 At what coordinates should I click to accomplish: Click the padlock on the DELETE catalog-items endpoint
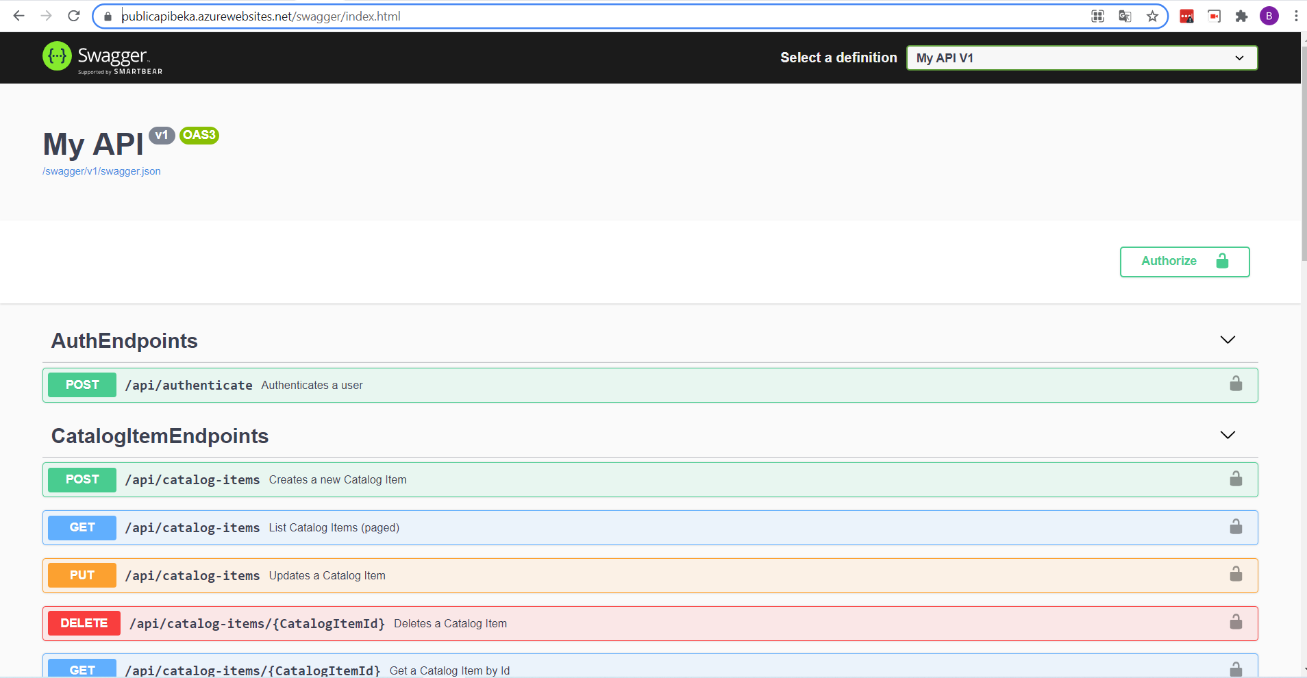click(1236, 622)
